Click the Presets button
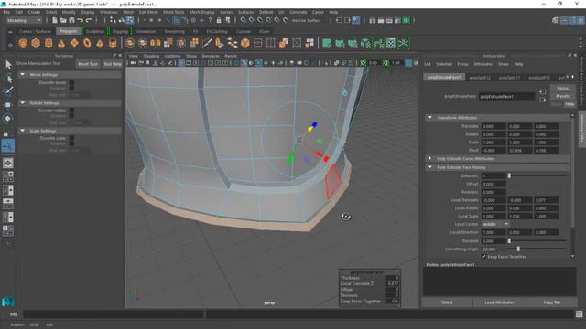The width and height of the screenshot is (586, 329). coord(562,96)
